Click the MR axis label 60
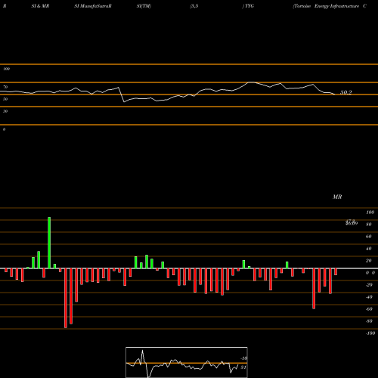This screenshot has height=378, width=378. tap(369, 237)
